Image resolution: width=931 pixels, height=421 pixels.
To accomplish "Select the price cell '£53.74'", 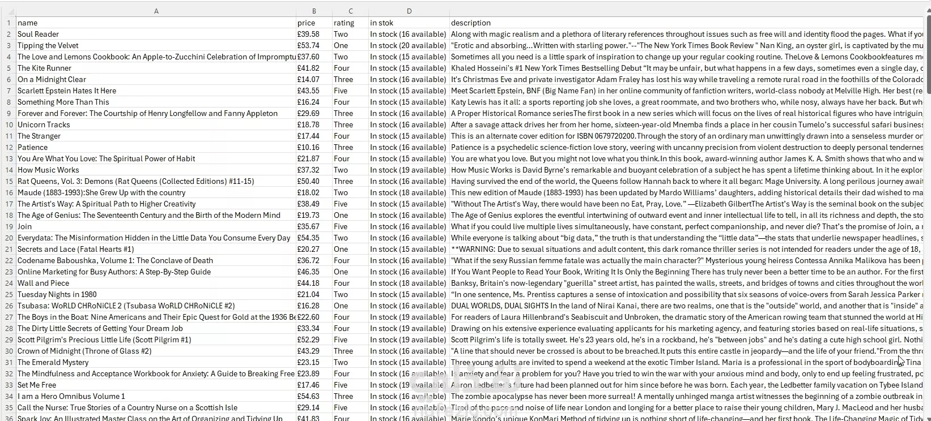I will [x=314, y=45].
